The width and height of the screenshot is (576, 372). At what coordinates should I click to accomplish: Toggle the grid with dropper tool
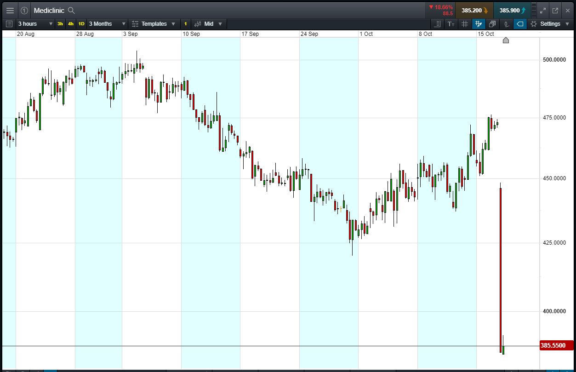click(479, 23)
